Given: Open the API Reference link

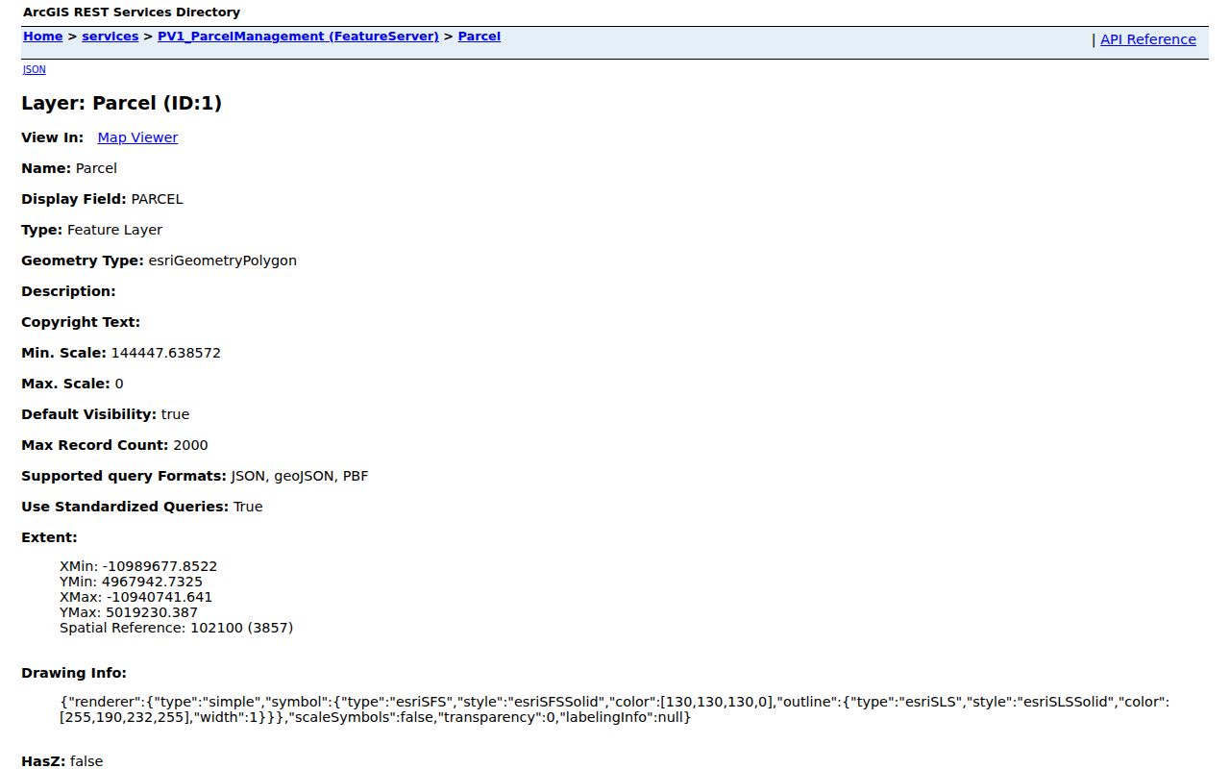Looking at the screenshot, I should [x=1148, y=39].
